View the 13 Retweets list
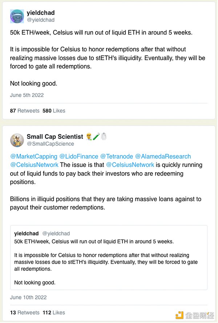The width and height of the screenshot is (218, 323). 25,312
